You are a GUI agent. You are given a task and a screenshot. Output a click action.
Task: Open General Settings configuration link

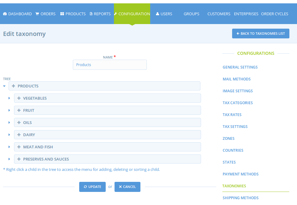point(240,67)
